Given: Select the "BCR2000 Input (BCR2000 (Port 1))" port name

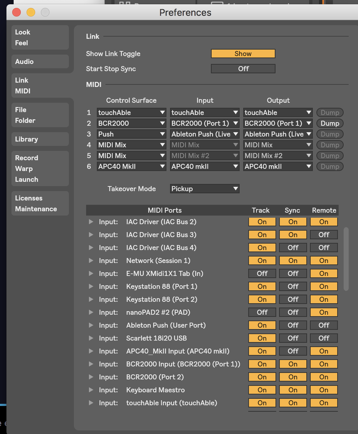Looking at the screenshot, I should pos(183,364).
